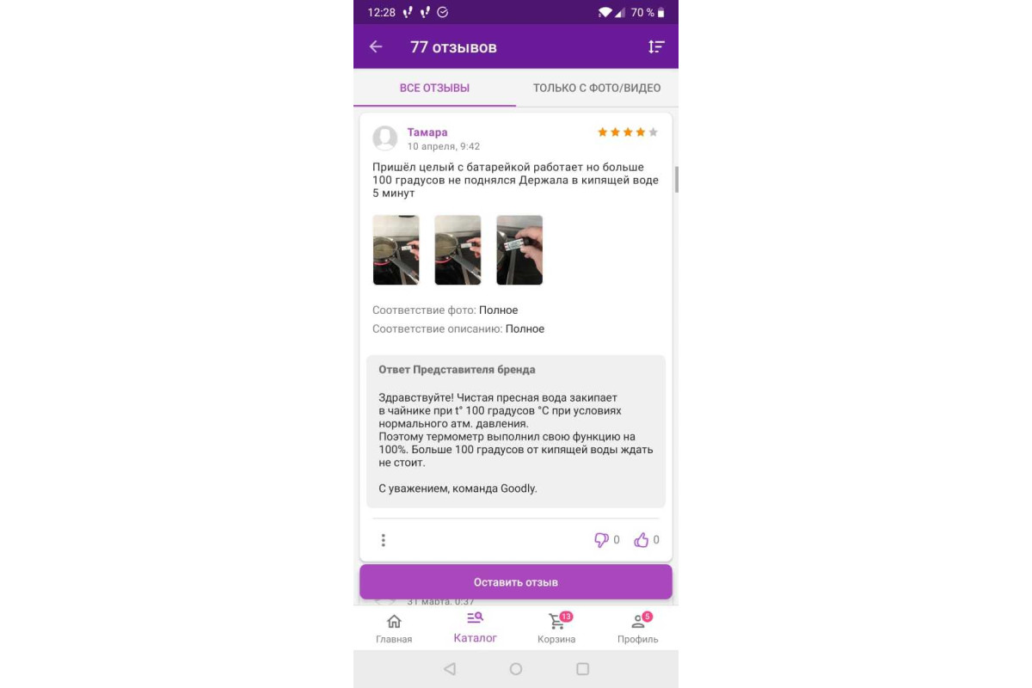The width and height of the screenshot is (1032, 688).
Task: Switch to ТОЛЬКО С ФОТО/ВИДЕО tab
Action: click(x=597, y=88)
